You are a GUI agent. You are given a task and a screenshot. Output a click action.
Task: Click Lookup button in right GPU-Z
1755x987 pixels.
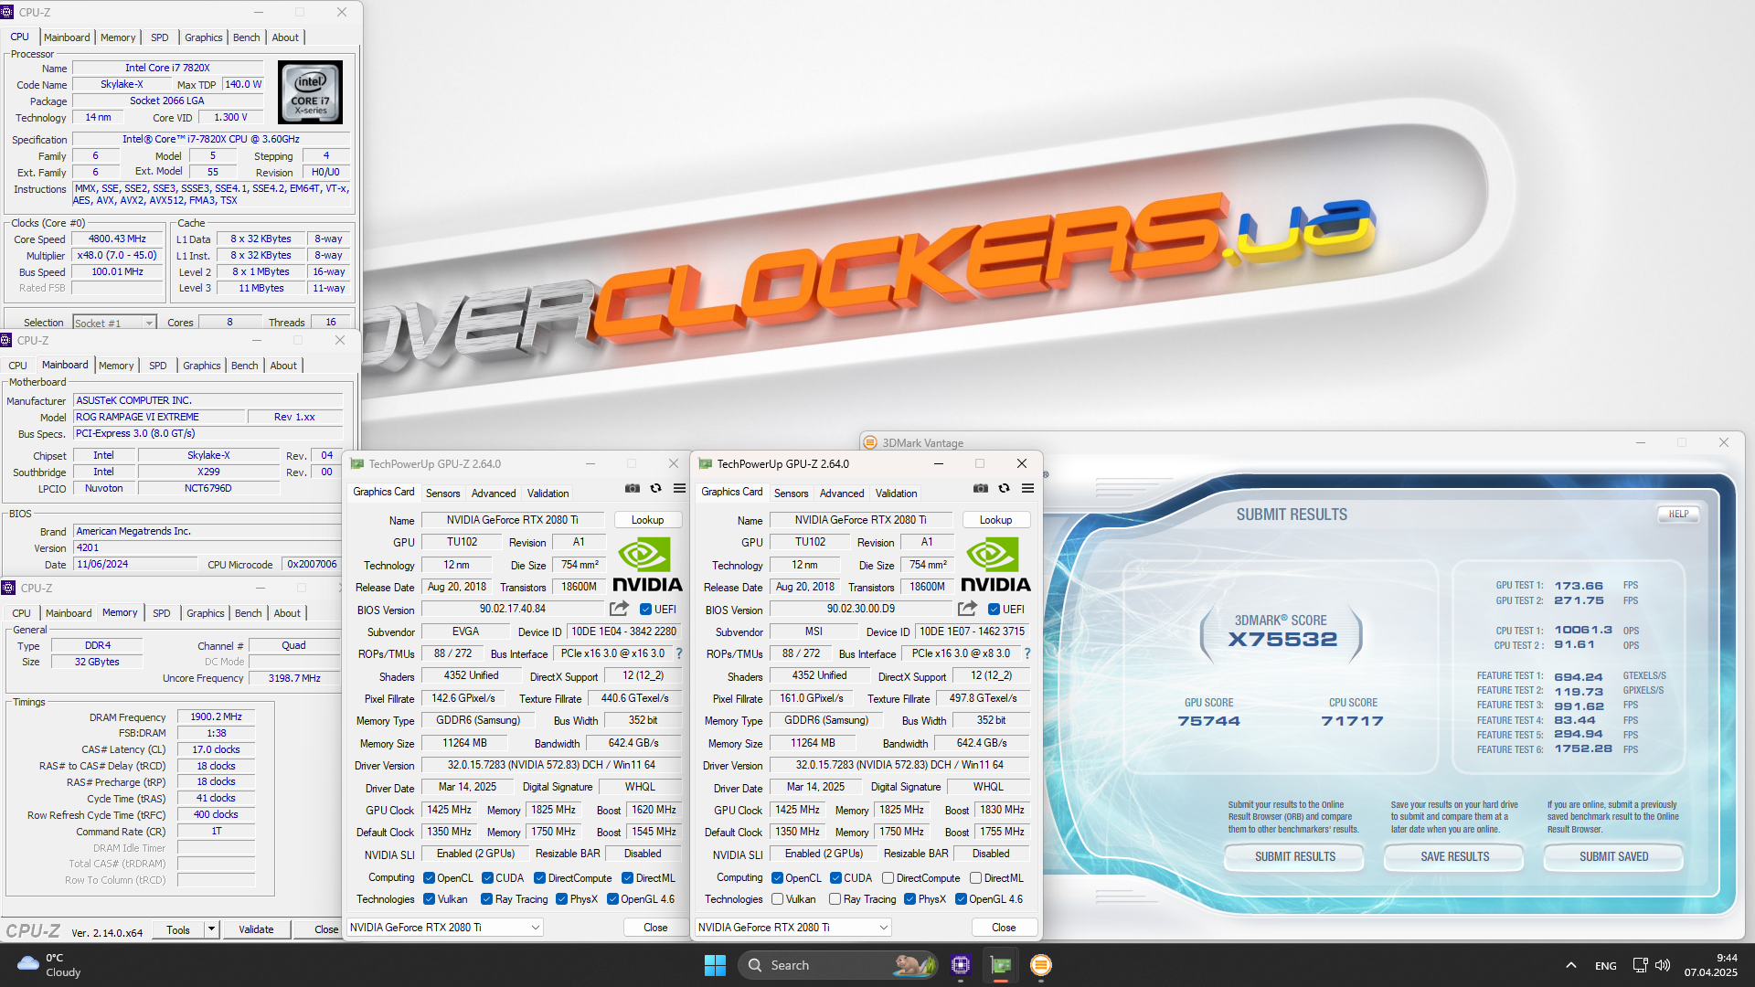pos(995,520)
